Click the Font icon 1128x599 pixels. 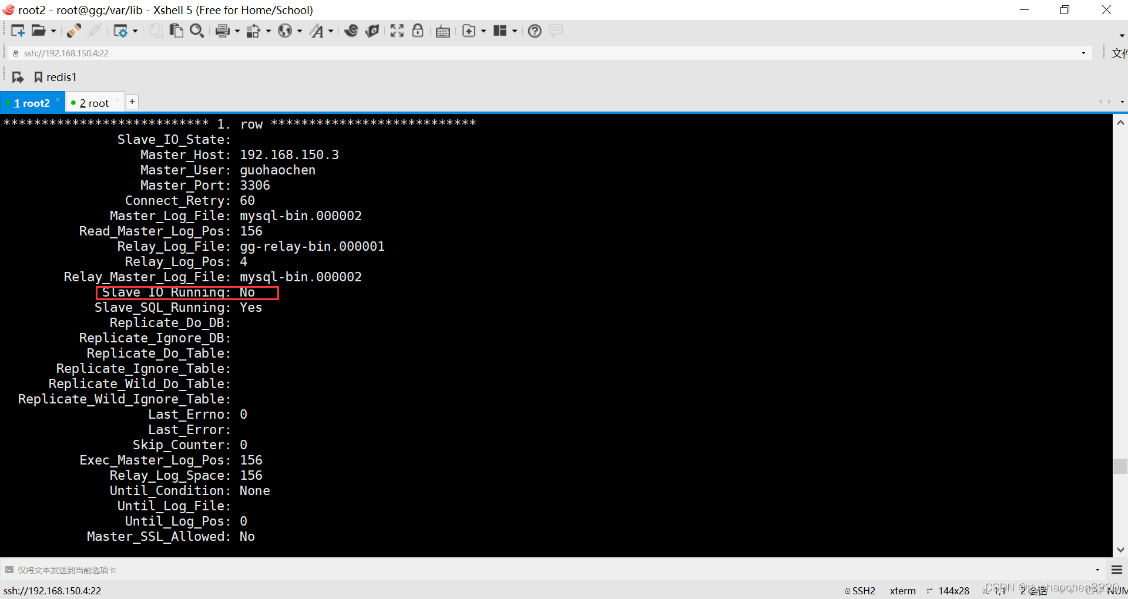[317, 31]
